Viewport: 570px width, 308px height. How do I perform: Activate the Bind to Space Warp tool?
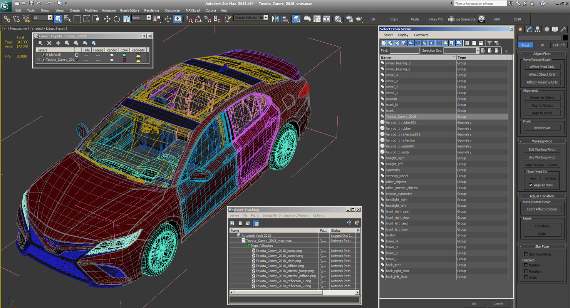(x=26, y=19)
